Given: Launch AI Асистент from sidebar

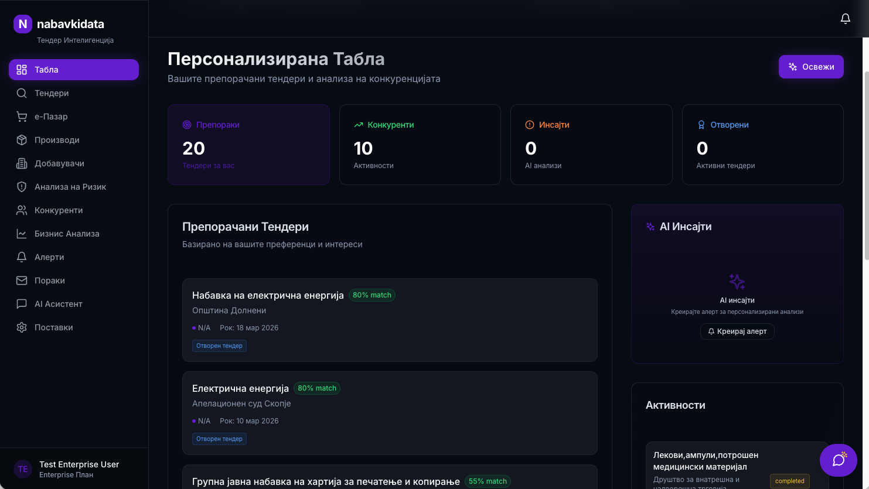Looking at the screenshot, I should pyautogui.click(x=74, y=304).
